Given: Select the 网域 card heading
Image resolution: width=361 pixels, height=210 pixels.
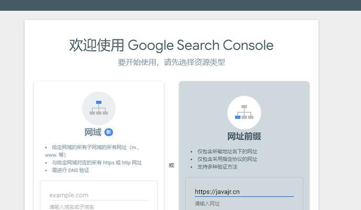Looking at the screenshot, I should point(93,132).
